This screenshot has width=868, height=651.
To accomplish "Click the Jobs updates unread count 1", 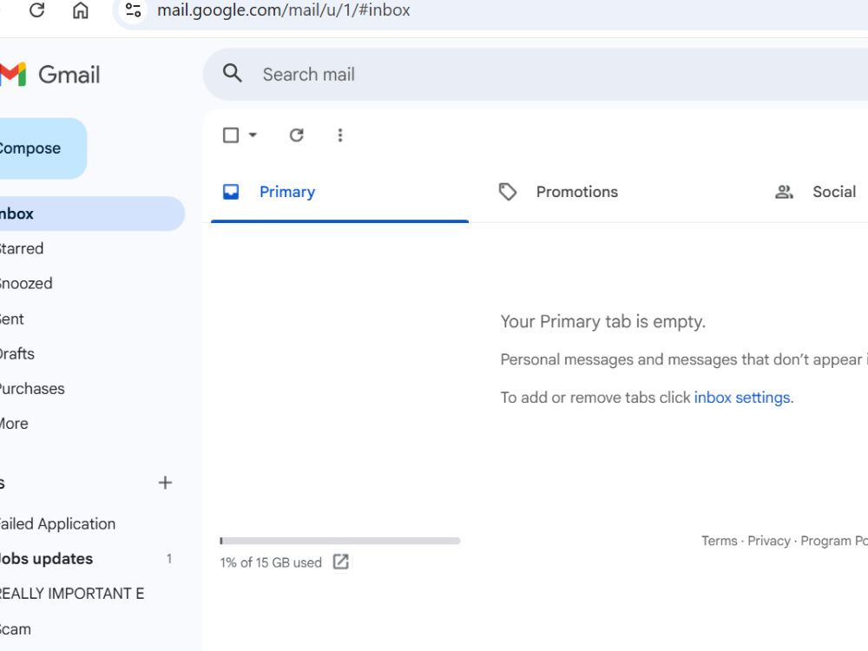I will click(x=169, y=558).
